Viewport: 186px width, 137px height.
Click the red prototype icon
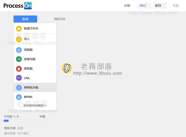tap(19, 69)
